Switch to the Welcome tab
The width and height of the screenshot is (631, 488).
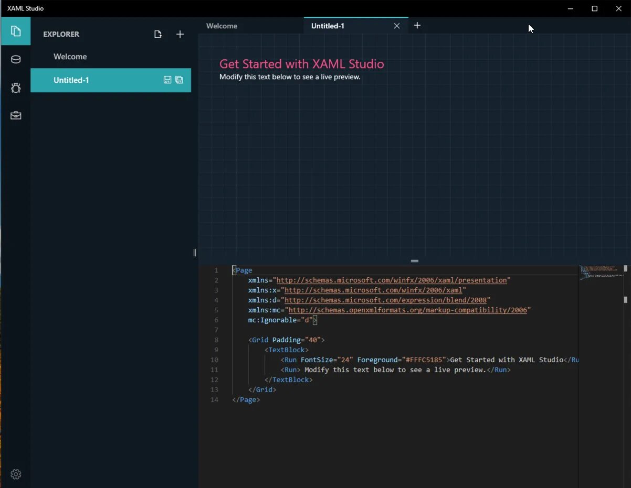point(222,26)
